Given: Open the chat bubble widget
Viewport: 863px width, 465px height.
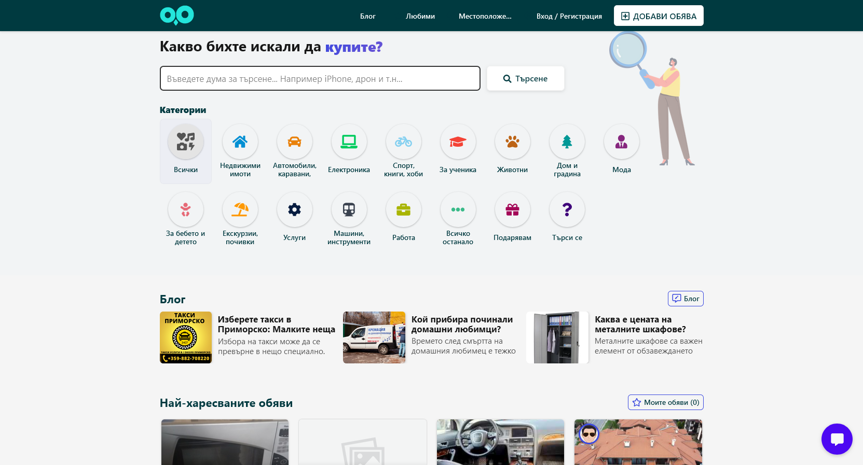Looking at the screenshot, I should tap(837, 439).
